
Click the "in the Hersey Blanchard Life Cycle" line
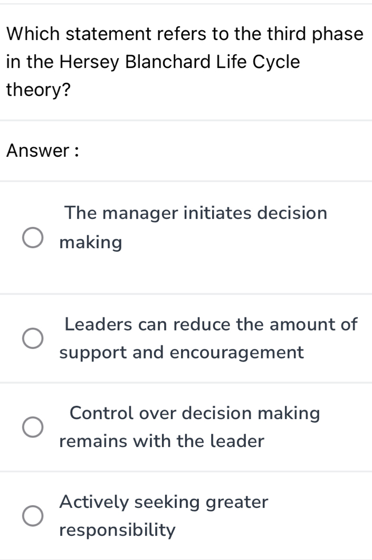[154, 62]
